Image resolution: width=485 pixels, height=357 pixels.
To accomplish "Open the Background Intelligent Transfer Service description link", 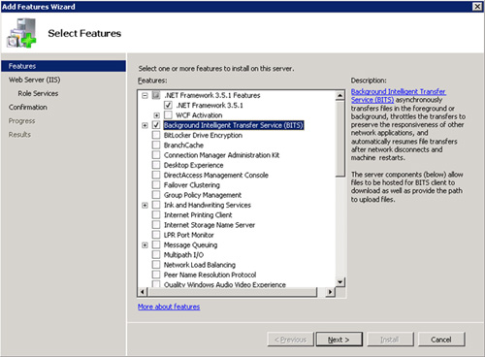I will tap(399, 96).
